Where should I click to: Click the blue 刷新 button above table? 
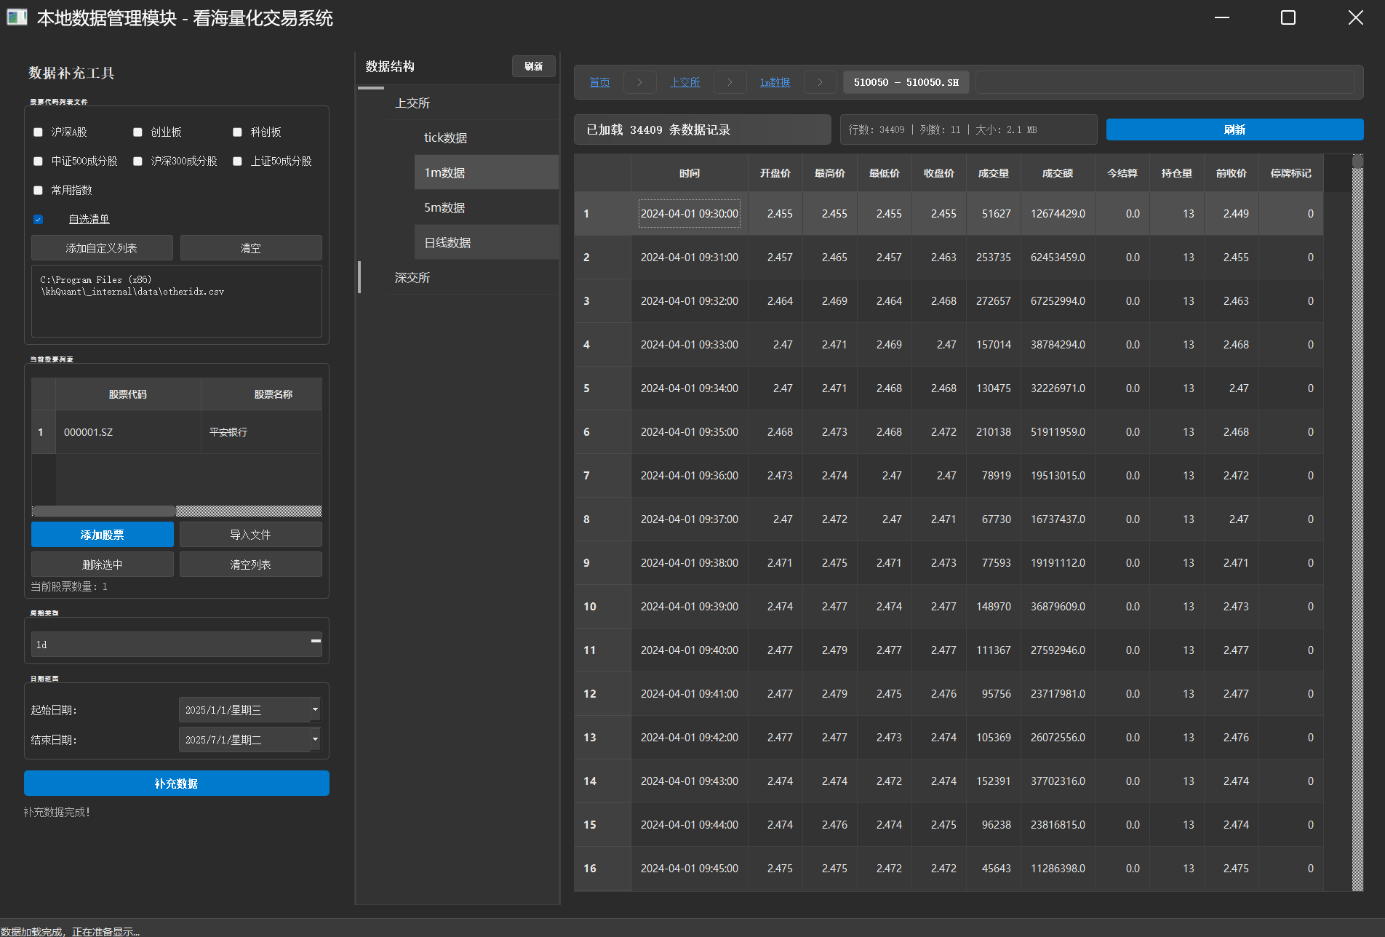[1234, 129]
